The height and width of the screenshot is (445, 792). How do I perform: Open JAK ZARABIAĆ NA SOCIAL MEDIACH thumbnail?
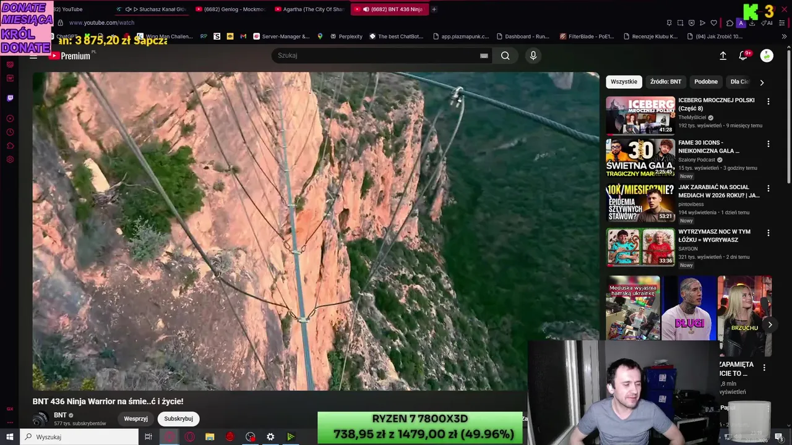(640, 203)
